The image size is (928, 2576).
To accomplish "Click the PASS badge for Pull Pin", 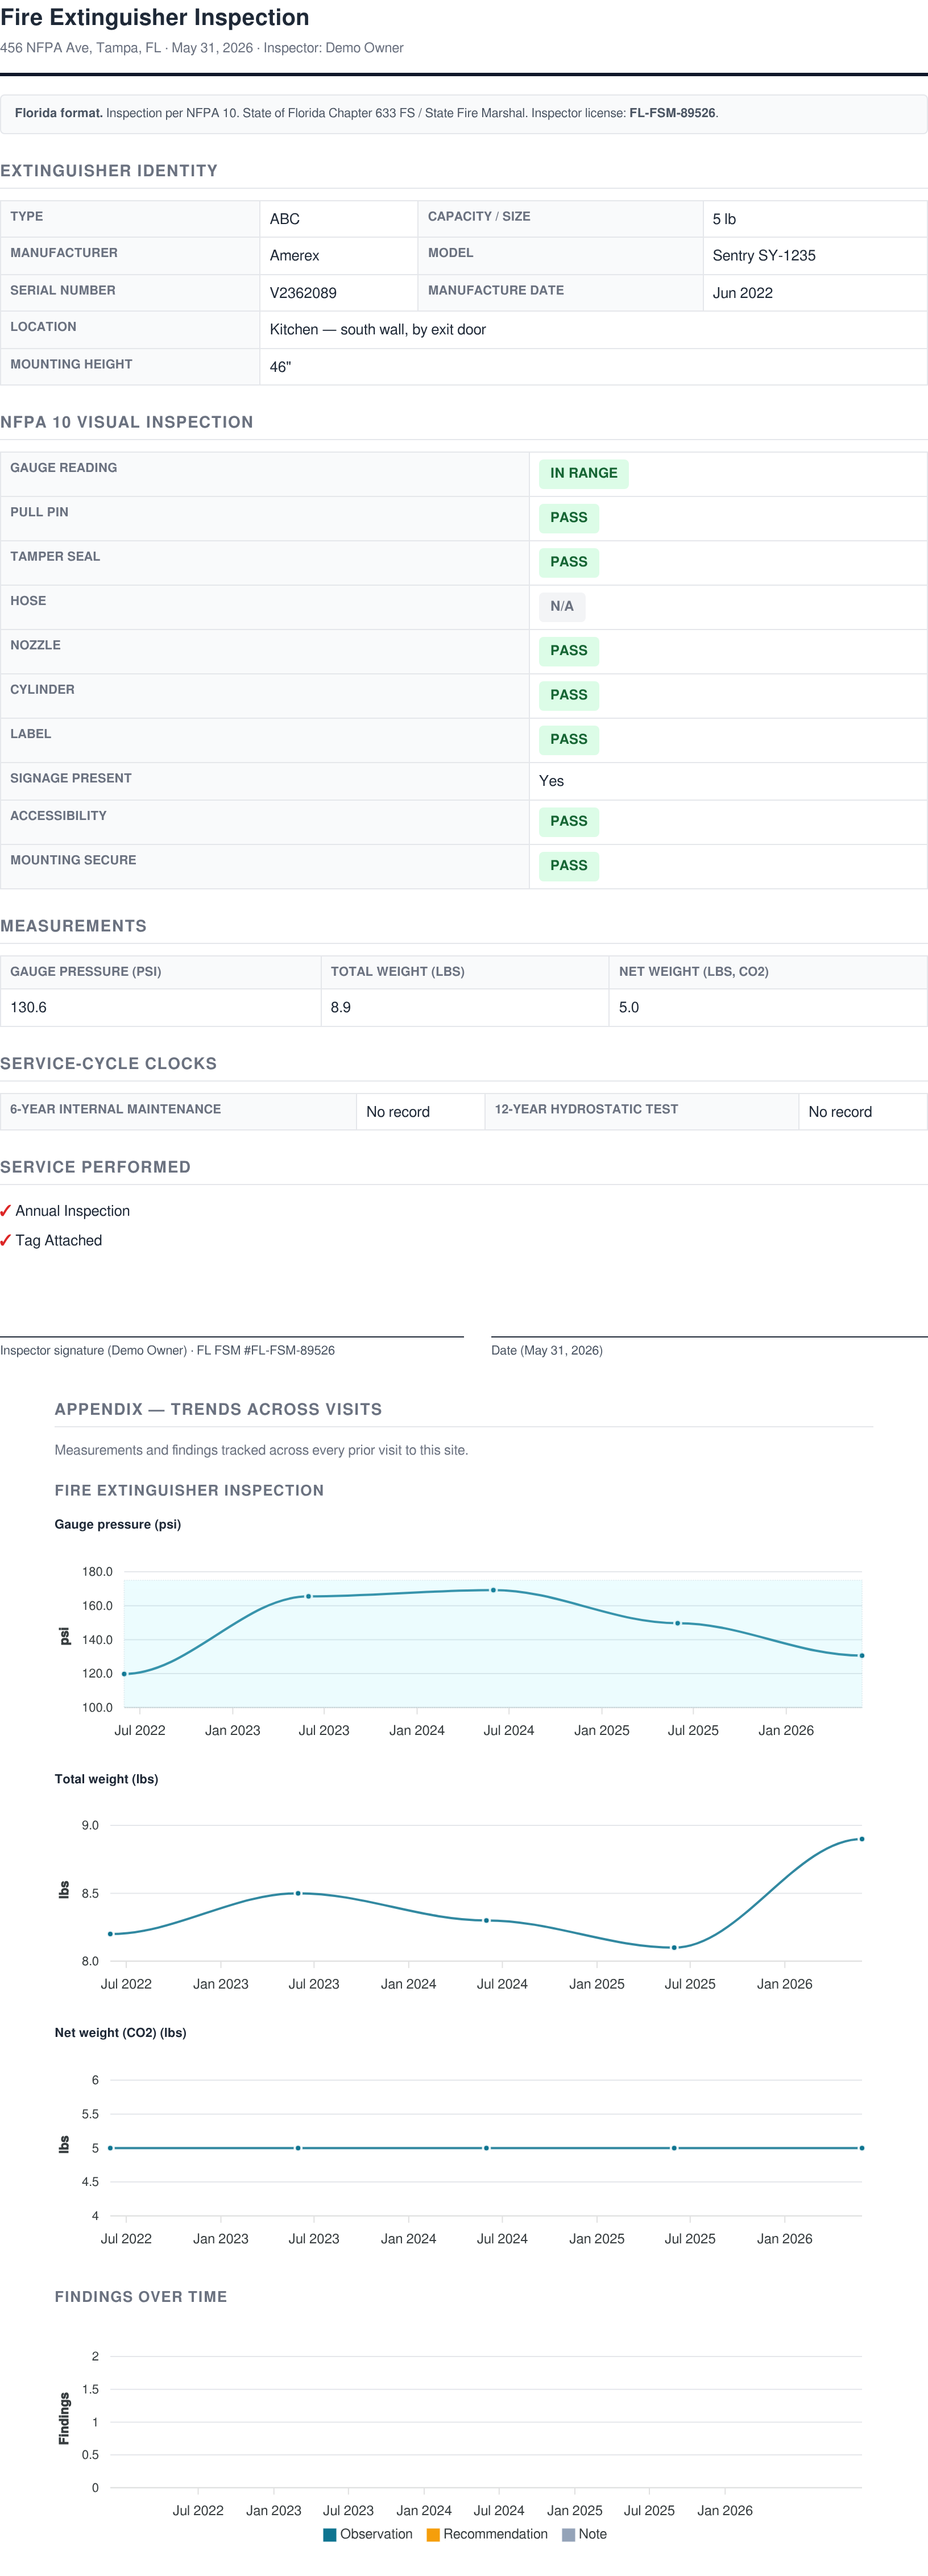I will point(569,518).
